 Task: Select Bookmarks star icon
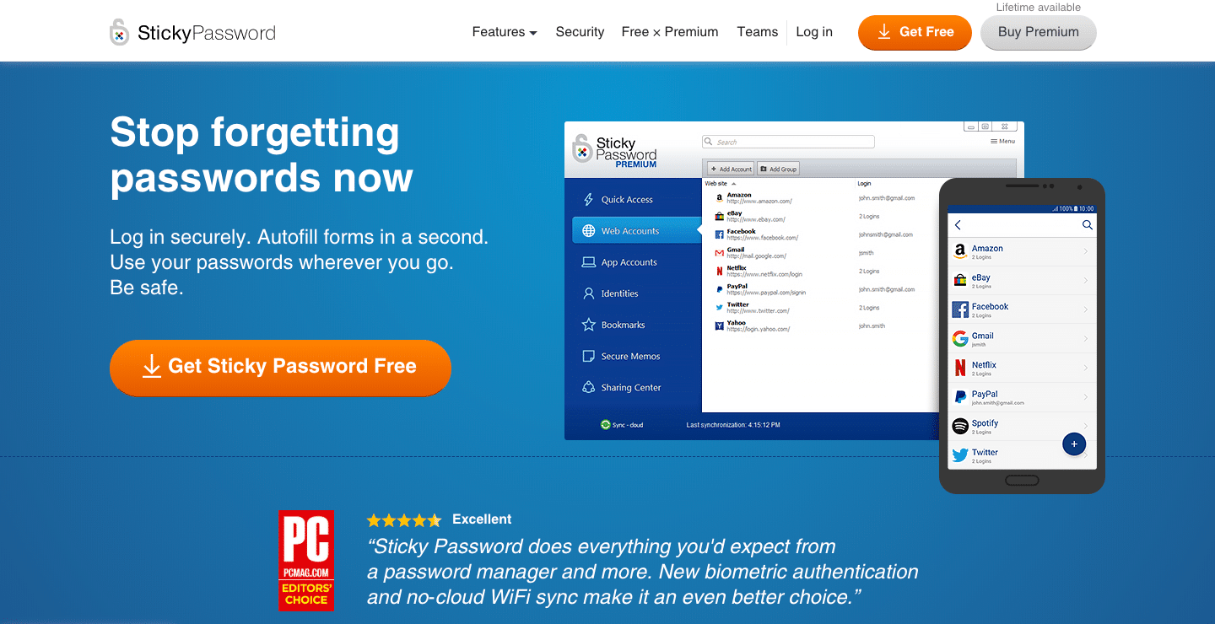click(589, 325)
